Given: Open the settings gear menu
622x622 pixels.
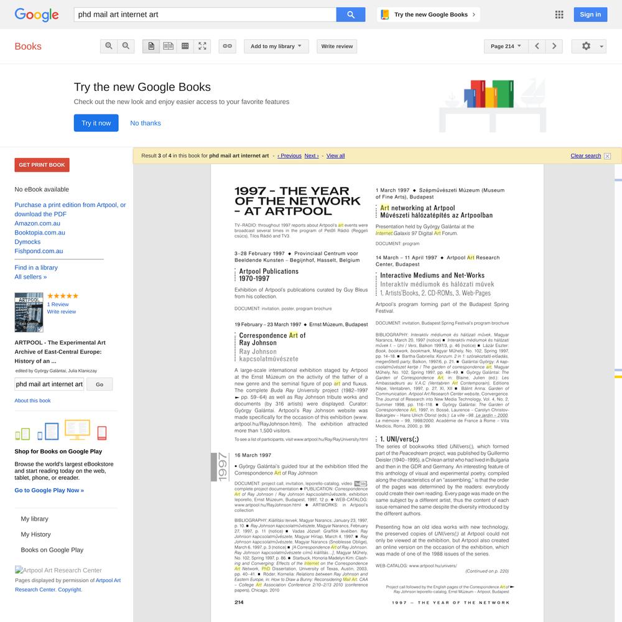Looking at the screenshot, I should [588, 46].
